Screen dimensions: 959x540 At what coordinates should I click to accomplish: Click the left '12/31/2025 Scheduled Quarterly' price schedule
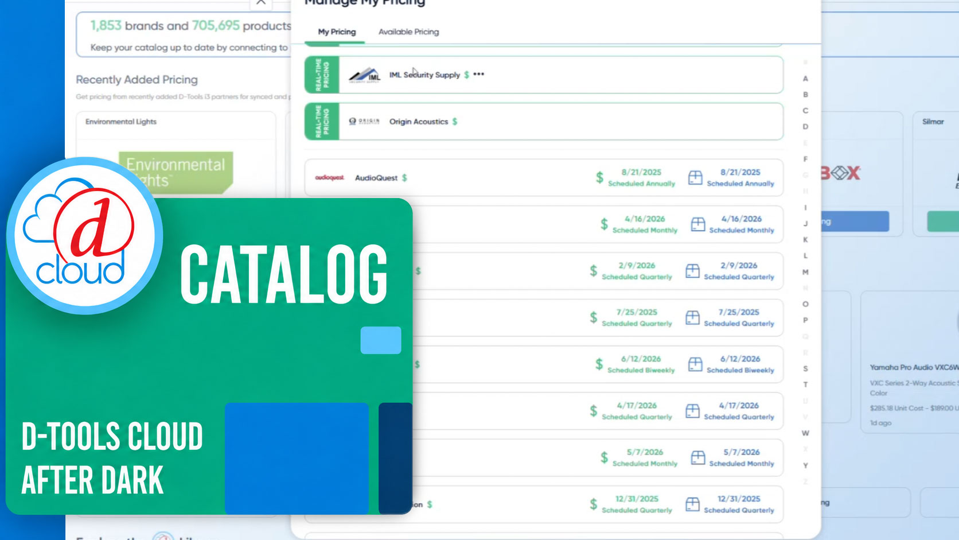click(637, 504)
